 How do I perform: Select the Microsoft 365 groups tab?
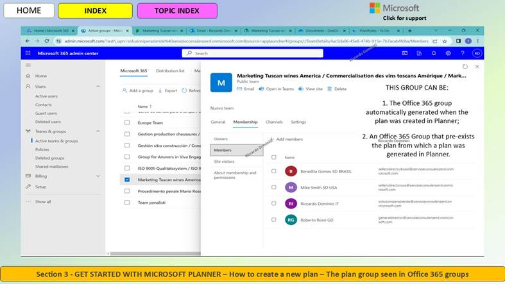coord(133,71)
